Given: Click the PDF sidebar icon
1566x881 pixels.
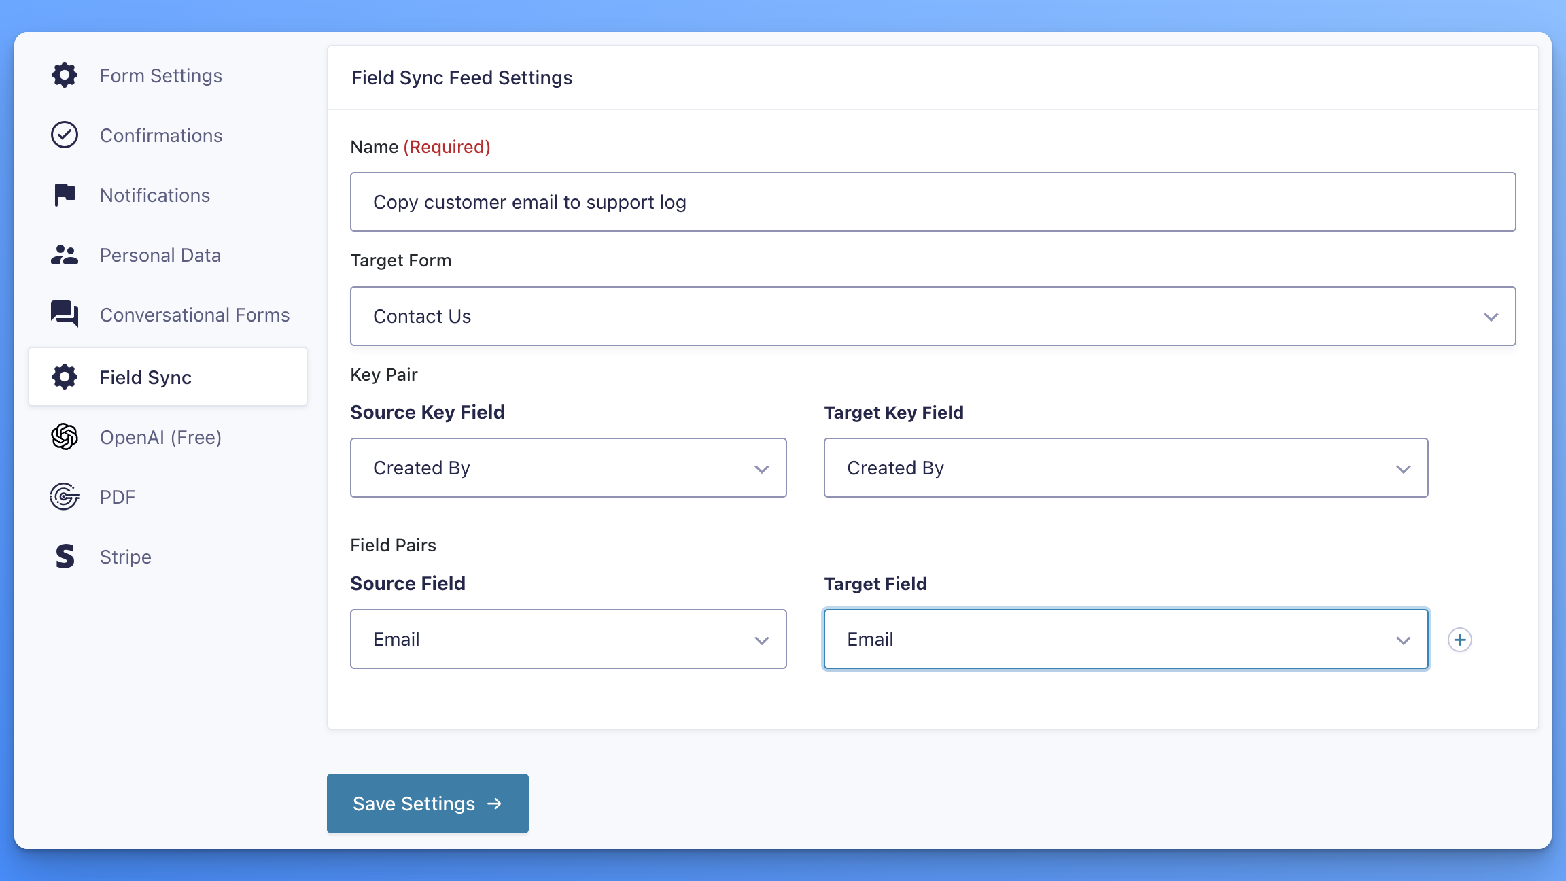Looking at the screenshot, I should click(65, 497).
